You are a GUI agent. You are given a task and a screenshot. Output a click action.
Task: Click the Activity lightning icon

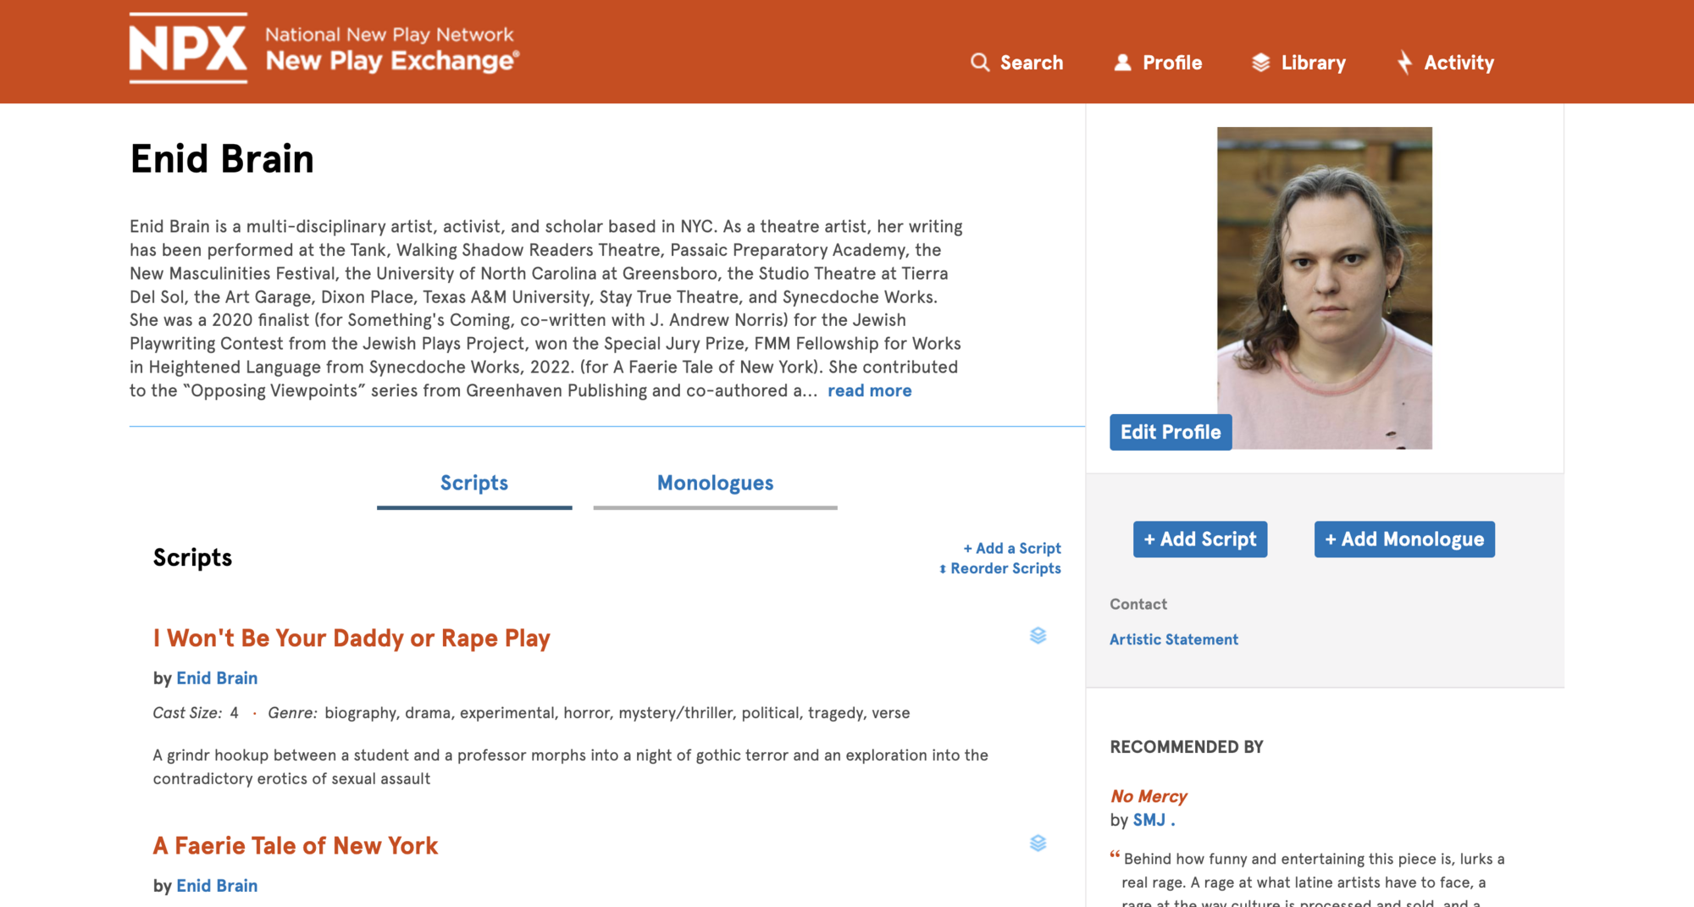[1404, 63]
